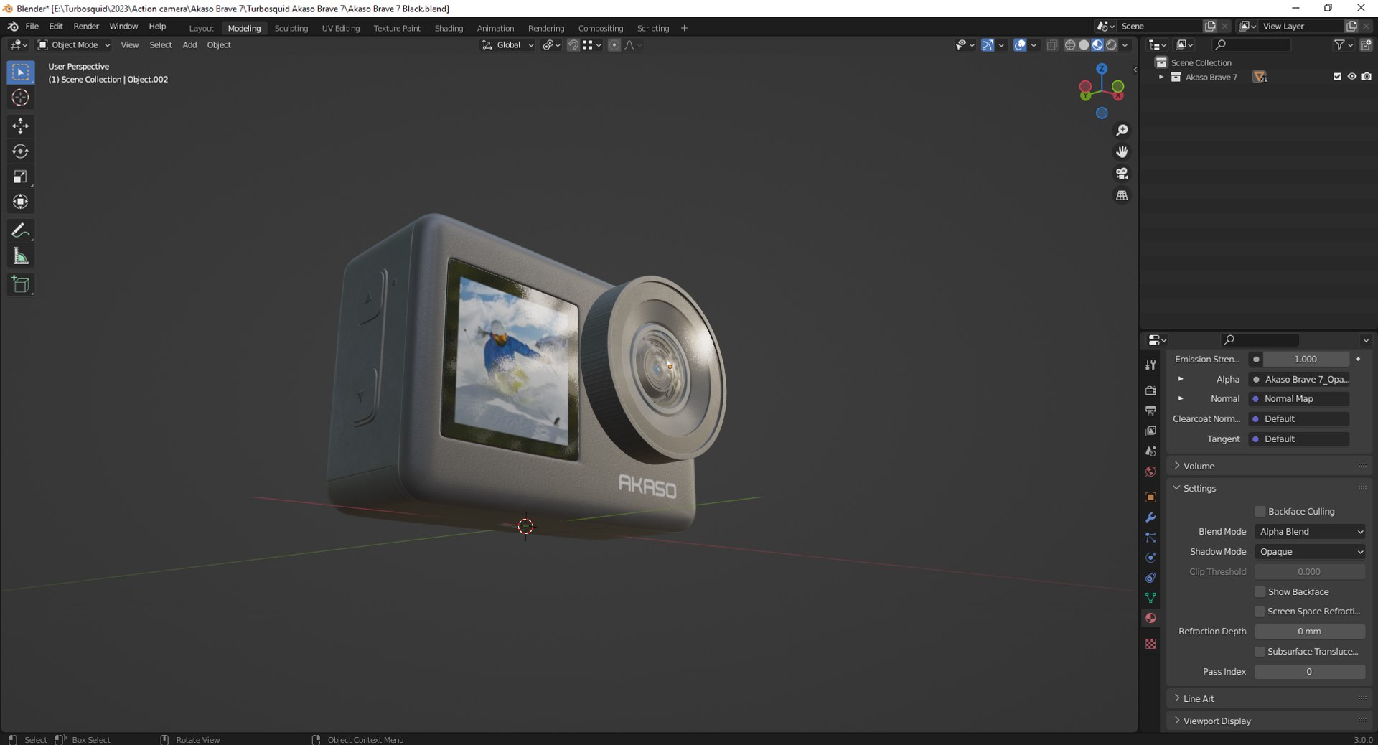Image resolution: width=1378 pixels, height=745 pixels.
Task: Click the pan view hand icon
Action: coord(1122,152)
